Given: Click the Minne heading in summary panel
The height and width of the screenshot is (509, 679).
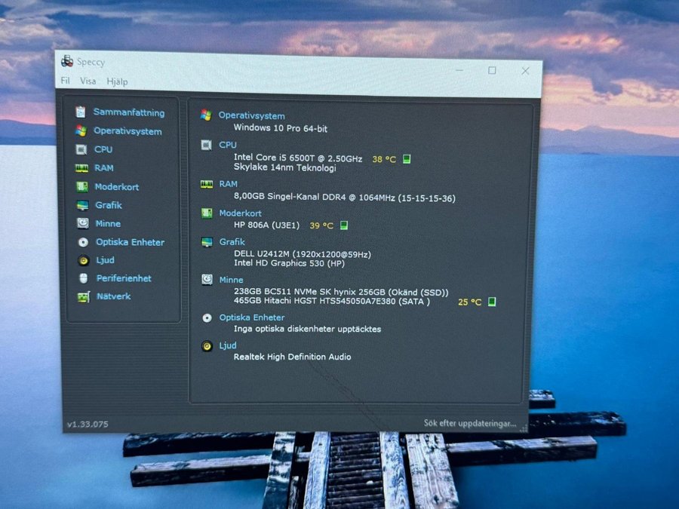Looking at the screenshot, I should pyautogui.click(x=231, y=280).
